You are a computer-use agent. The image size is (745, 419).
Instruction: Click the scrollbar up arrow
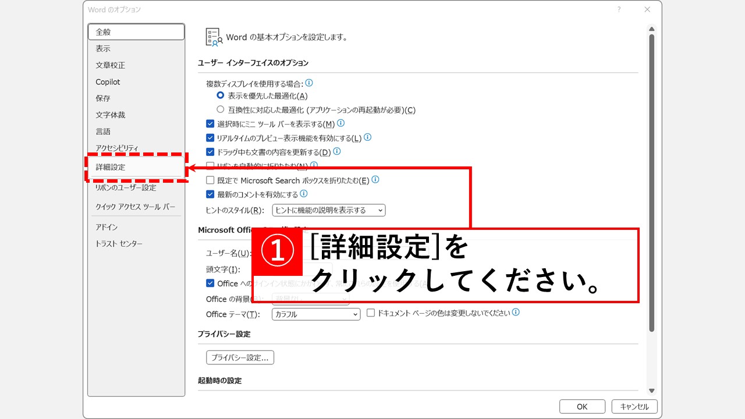(x=652, y=29)
